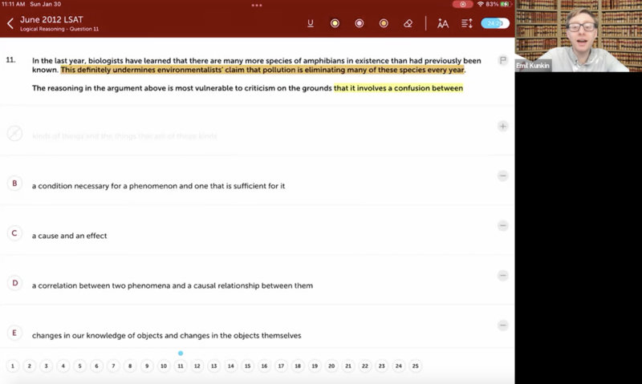
Task: Click Emil Kunkin's video thumbnail
Action: [578, 36]
